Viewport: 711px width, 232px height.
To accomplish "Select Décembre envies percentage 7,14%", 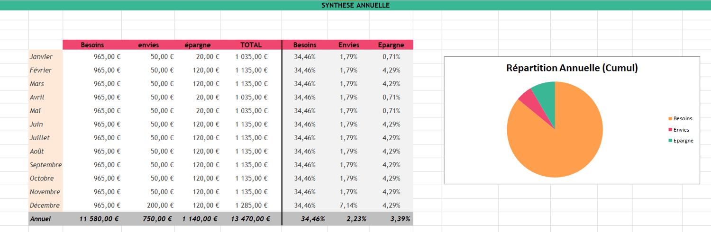I will (x=348, y=205).
